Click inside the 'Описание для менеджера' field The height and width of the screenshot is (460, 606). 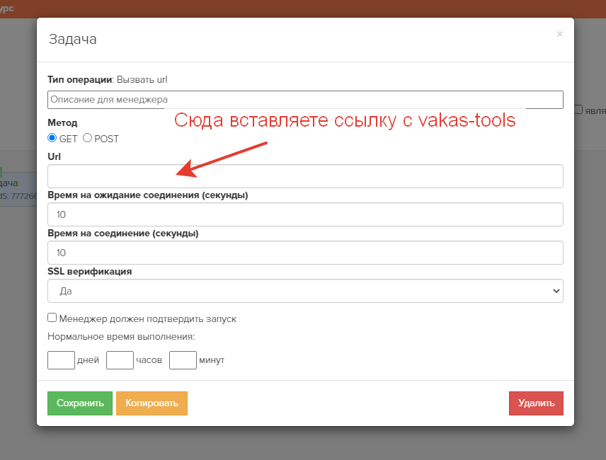tap(212, 99)
